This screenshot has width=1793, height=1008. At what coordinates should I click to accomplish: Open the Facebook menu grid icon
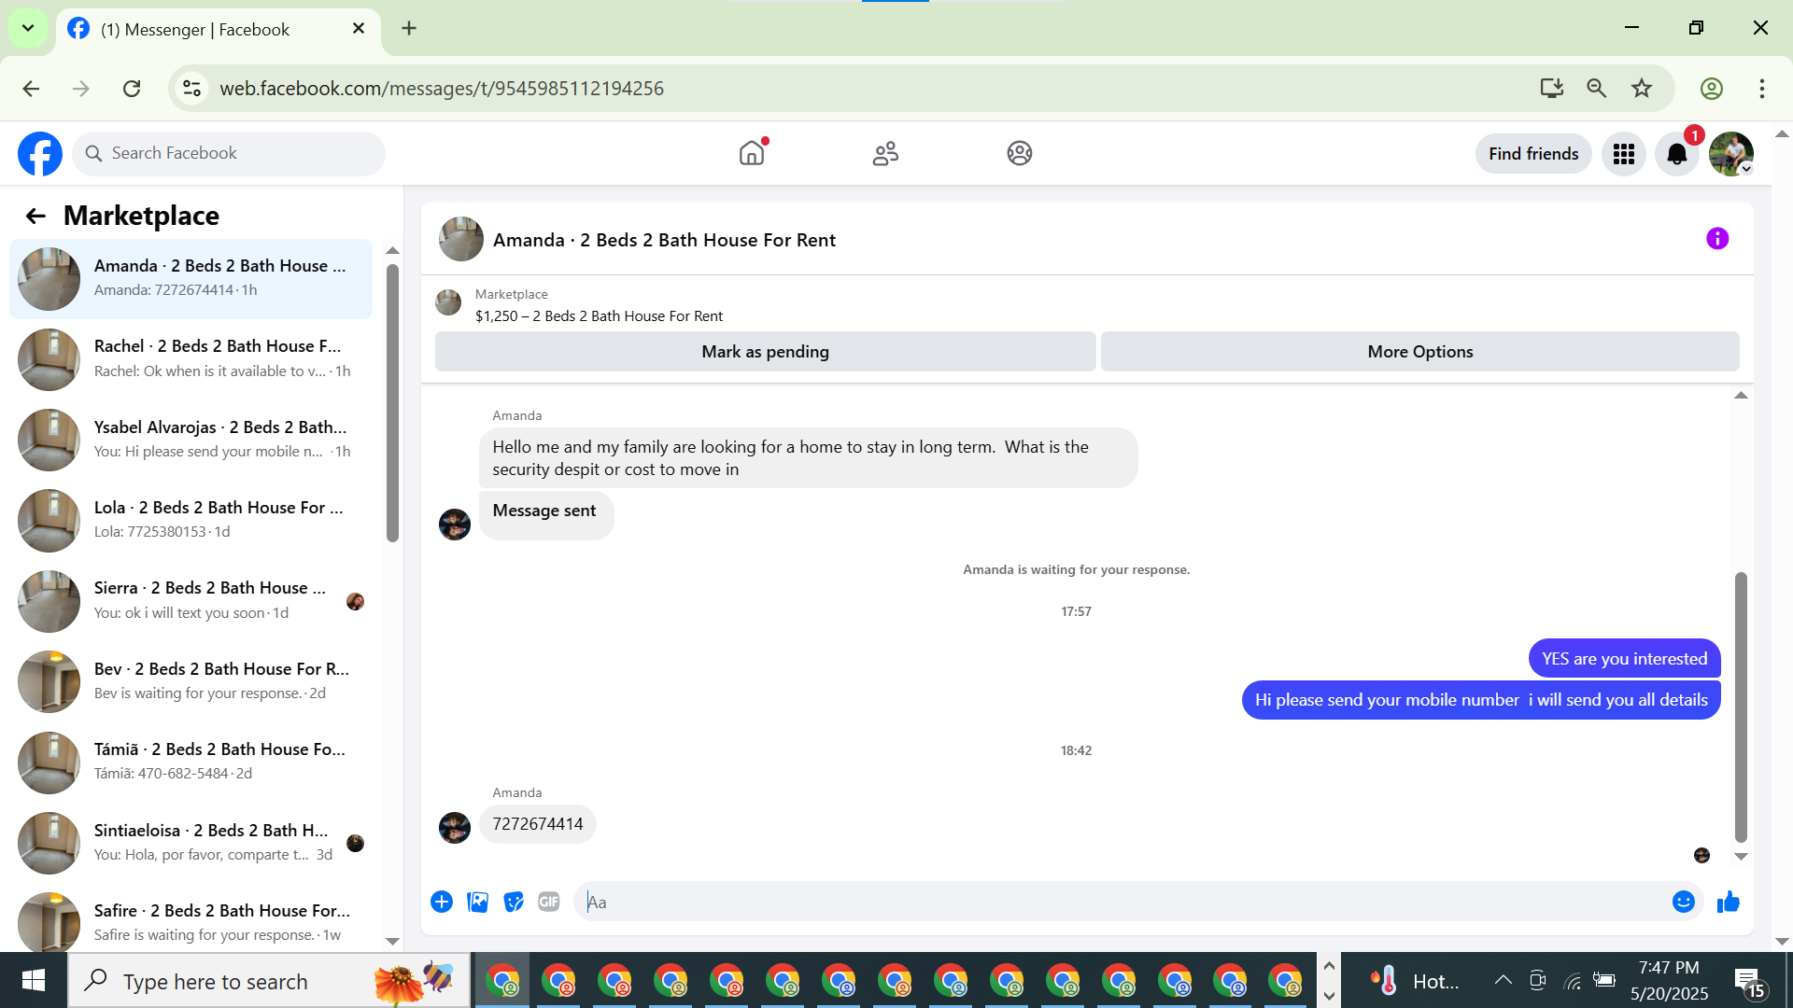click(x=1623, y=154)
